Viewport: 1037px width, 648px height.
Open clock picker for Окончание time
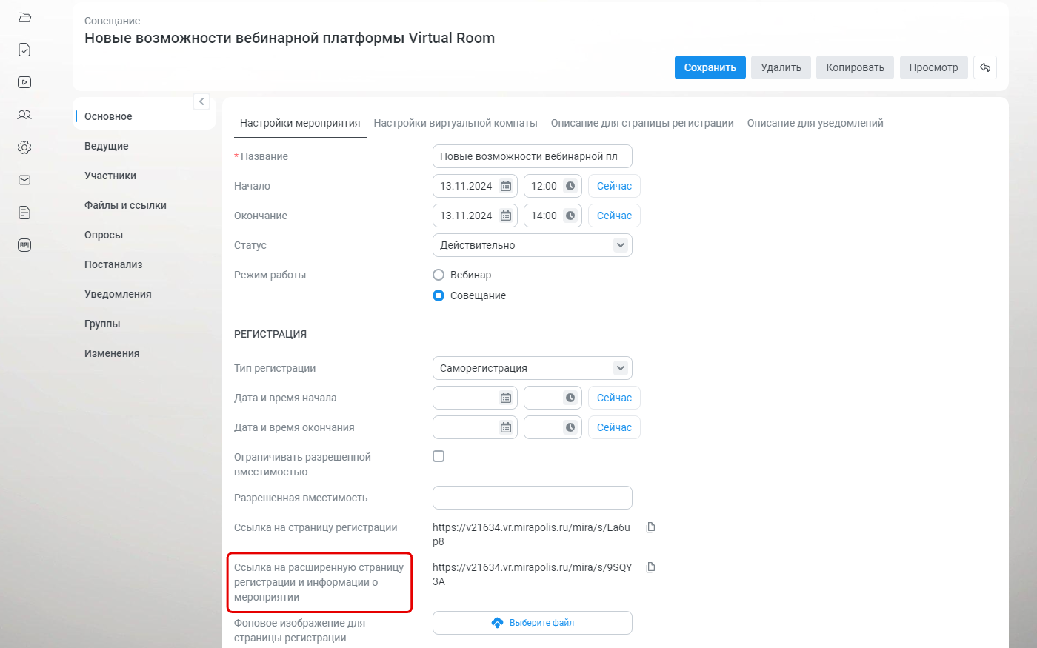pyautogui.click(x=570, y=216)
